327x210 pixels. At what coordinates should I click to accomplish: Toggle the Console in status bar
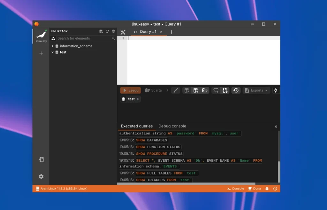click(236, 189)
